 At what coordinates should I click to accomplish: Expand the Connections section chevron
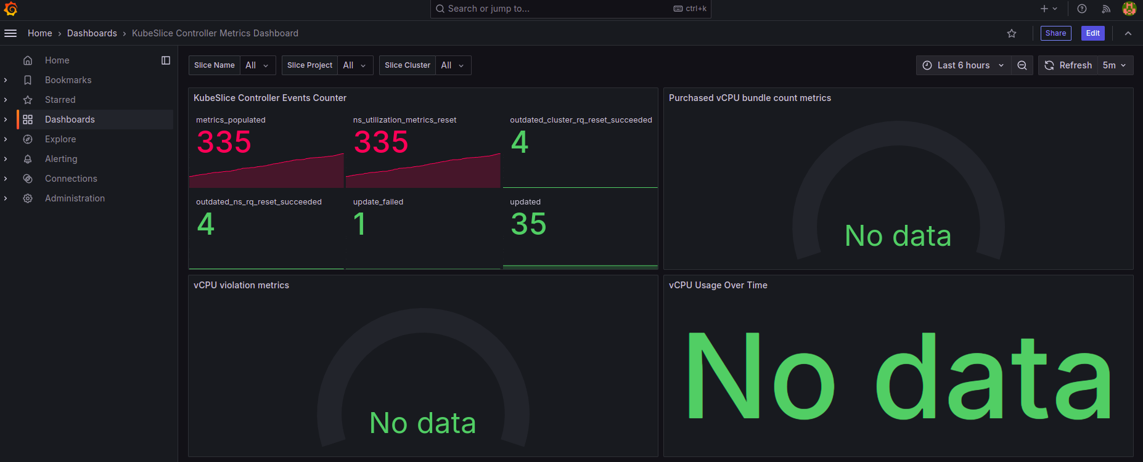(6, 179)
